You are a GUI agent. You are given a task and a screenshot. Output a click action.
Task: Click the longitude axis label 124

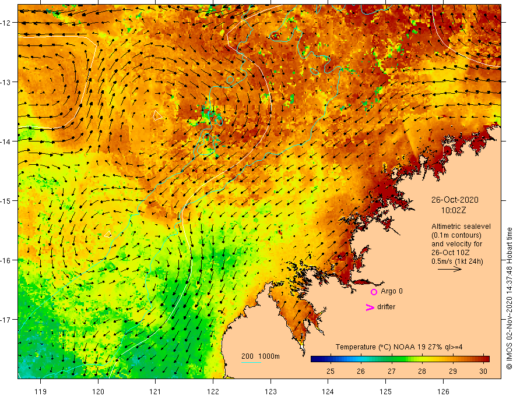pyautogui.click(x=328, y=391)
